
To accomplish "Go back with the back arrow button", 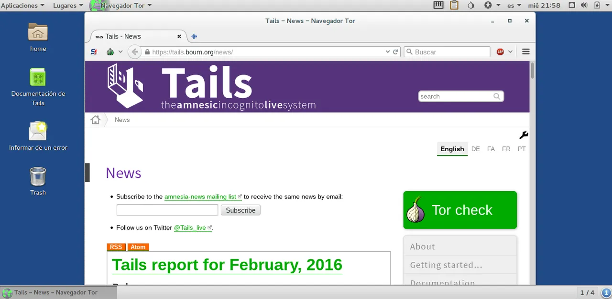I will (x=135, y=52).
